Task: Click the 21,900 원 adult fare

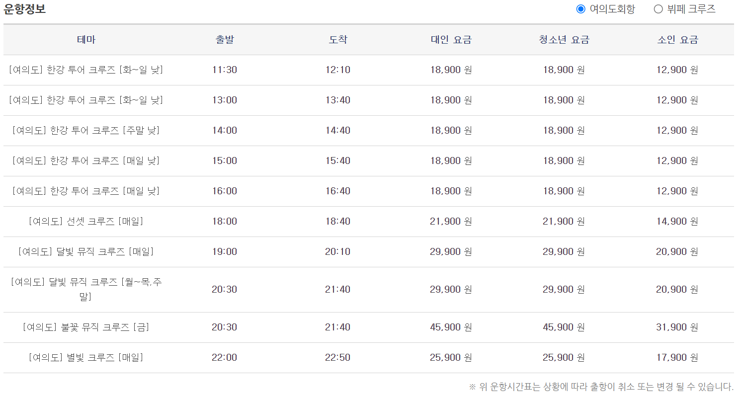Action: coord(451,221)
